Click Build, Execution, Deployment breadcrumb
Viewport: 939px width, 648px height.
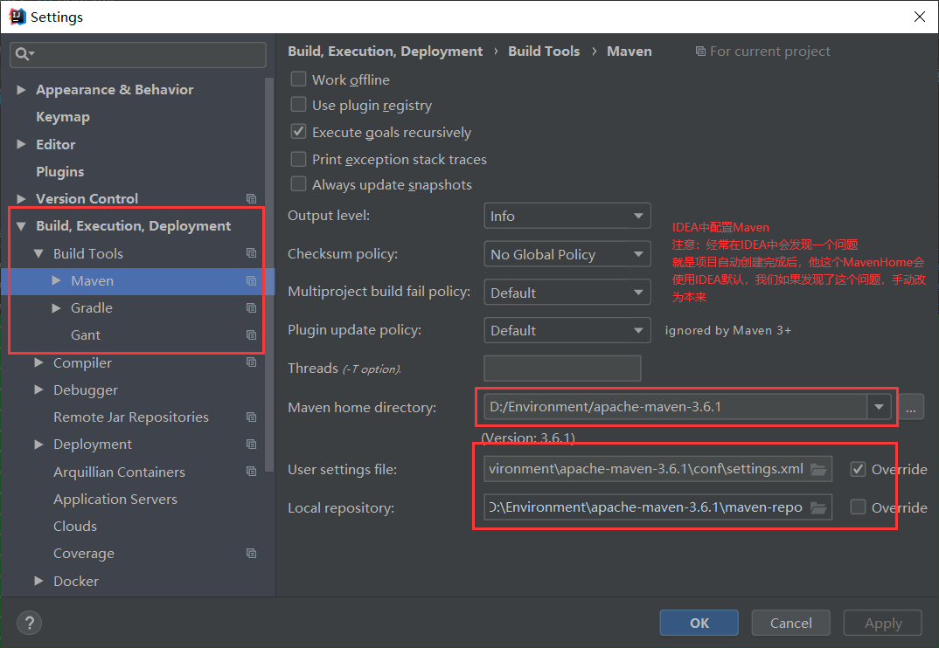385,52
